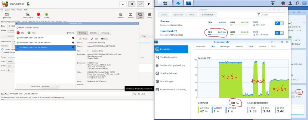Click the Zoeken search field in Docker
The height and width of the screenshot is (120, 308).
[x=271, y=15]
